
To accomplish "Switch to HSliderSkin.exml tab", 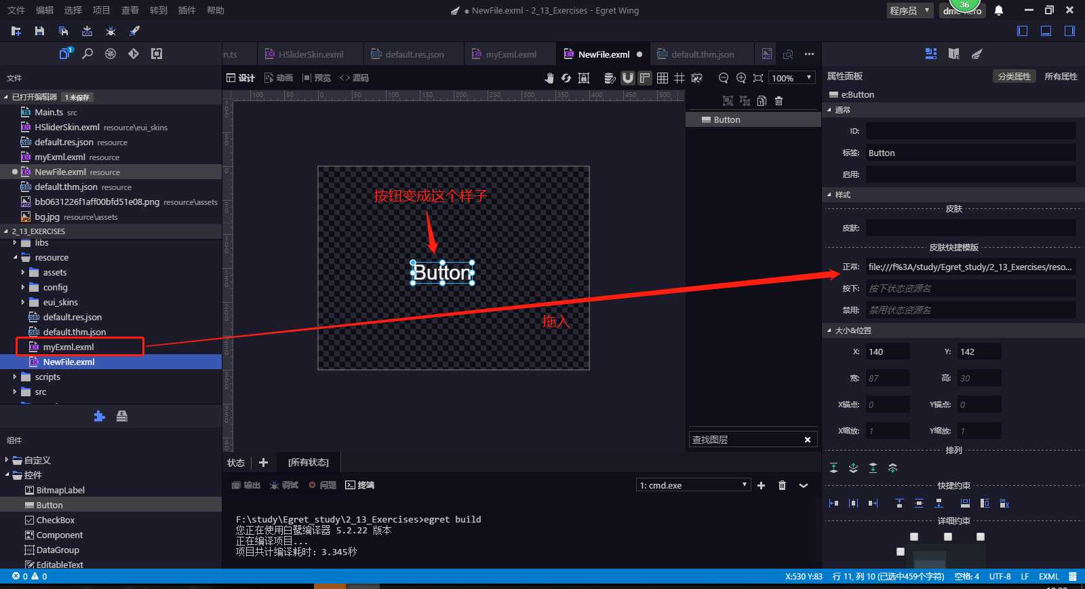I will click(311, 54).
